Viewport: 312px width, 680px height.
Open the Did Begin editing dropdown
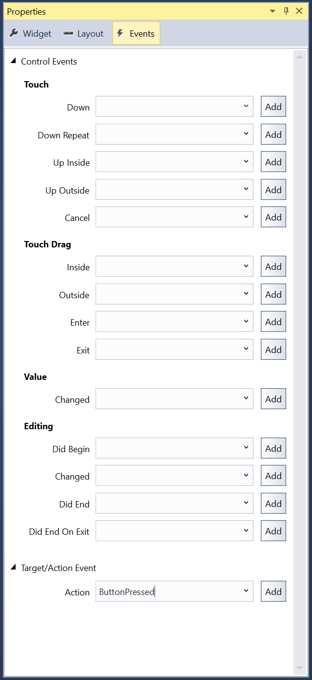point(247,448)
